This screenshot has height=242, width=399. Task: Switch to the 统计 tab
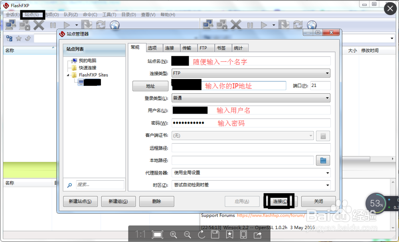tap(240, 48)
